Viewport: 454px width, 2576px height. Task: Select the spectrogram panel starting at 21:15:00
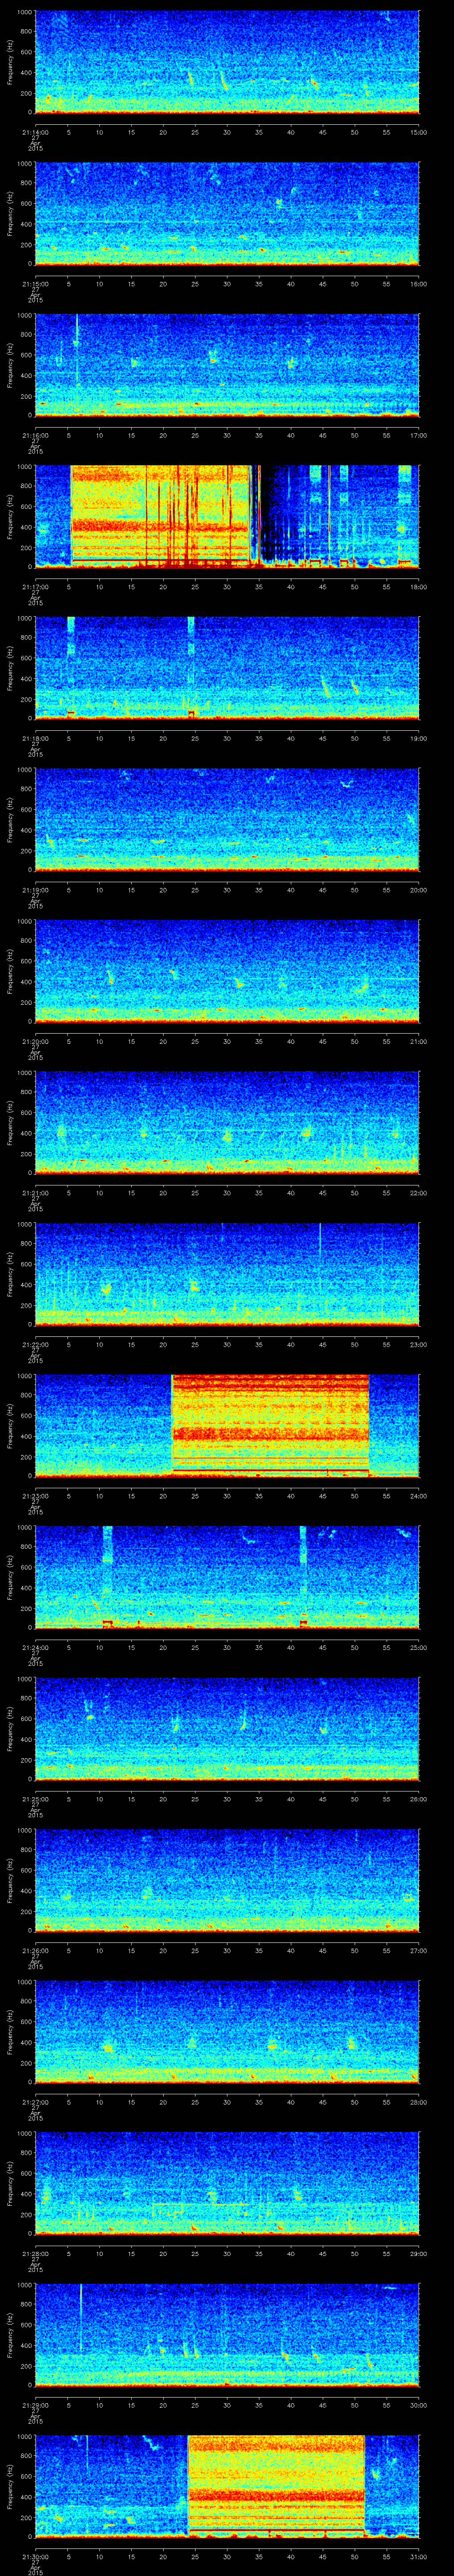pos(227,214)
